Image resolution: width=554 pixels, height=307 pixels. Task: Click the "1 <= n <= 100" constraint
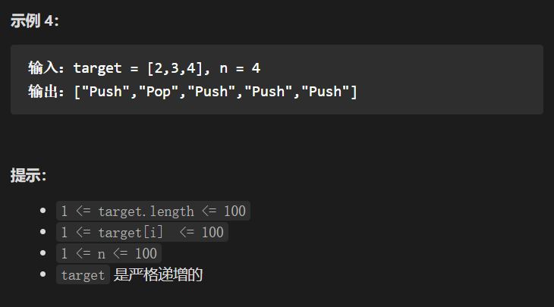[109, 253]
